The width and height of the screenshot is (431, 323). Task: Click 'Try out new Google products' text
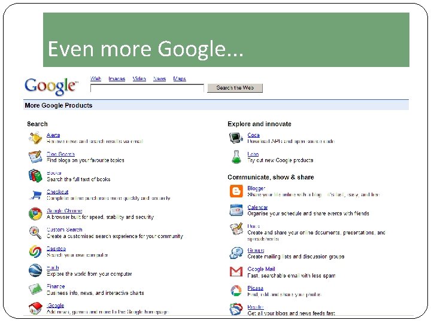pos(280,160)
